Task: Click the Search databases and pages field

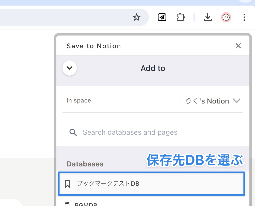Action: [x=153, y=132]
